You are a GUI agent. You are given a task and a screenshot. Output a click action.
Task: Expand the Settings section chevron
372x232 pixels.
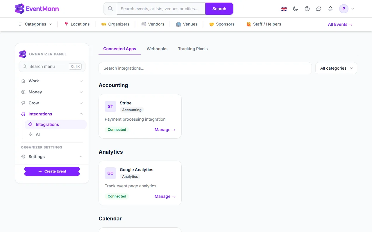tap(81, 157)
